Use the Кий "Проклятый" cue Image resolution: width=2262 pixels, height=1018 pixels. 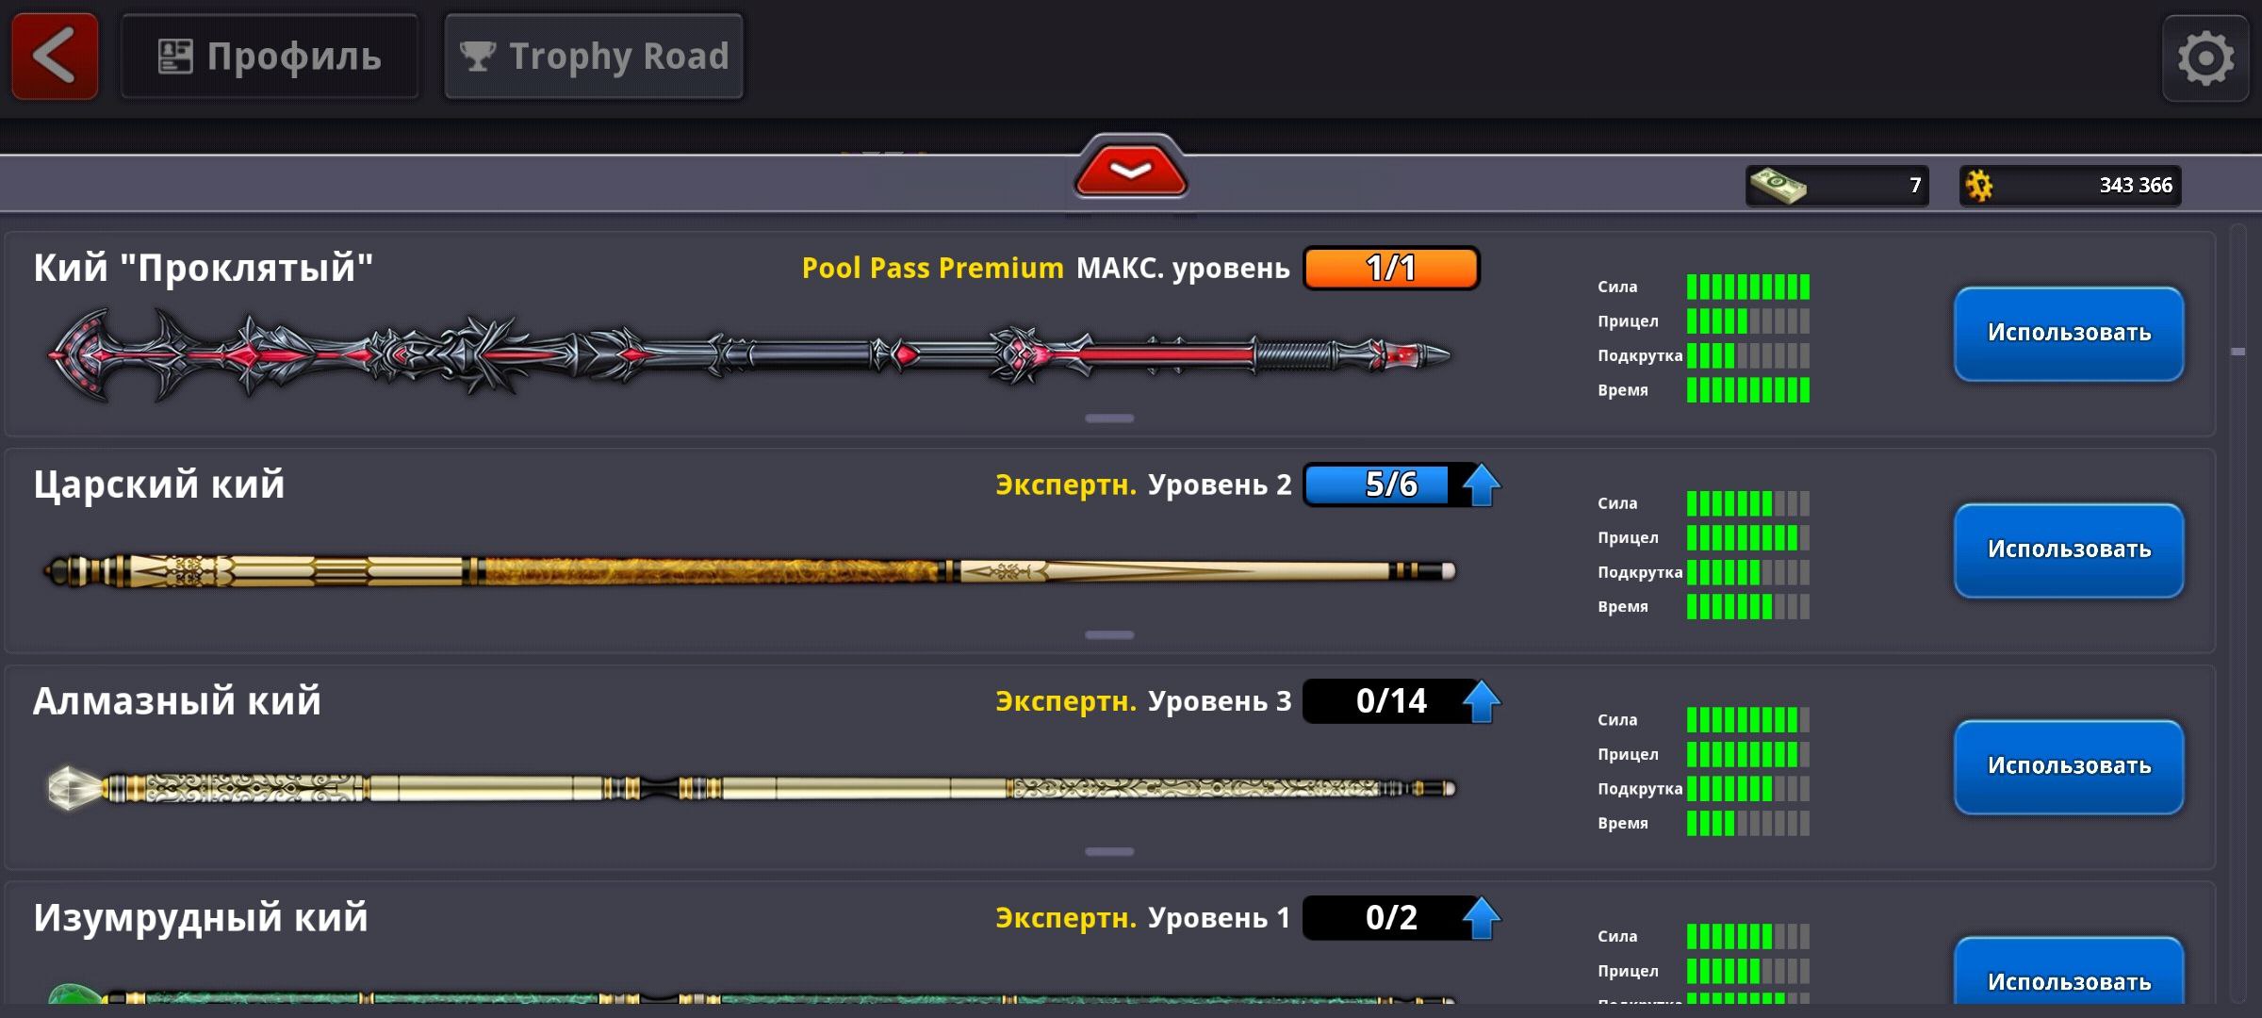[x=2069, y=334]
